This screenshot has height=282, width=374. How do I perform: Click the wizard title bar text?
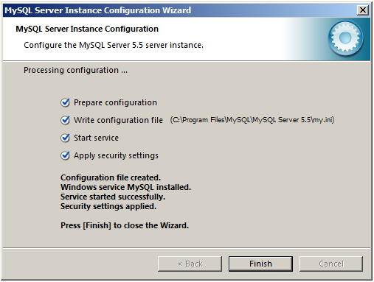point(98,10)
